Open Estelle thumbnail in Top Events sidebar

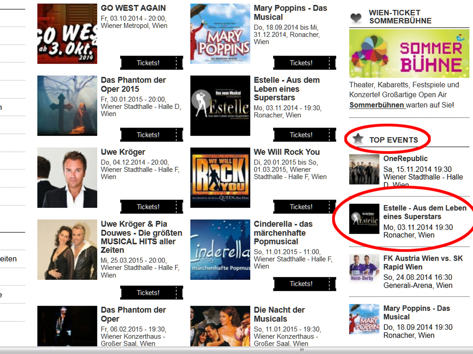pyautogui.click(x=364, y=219)
